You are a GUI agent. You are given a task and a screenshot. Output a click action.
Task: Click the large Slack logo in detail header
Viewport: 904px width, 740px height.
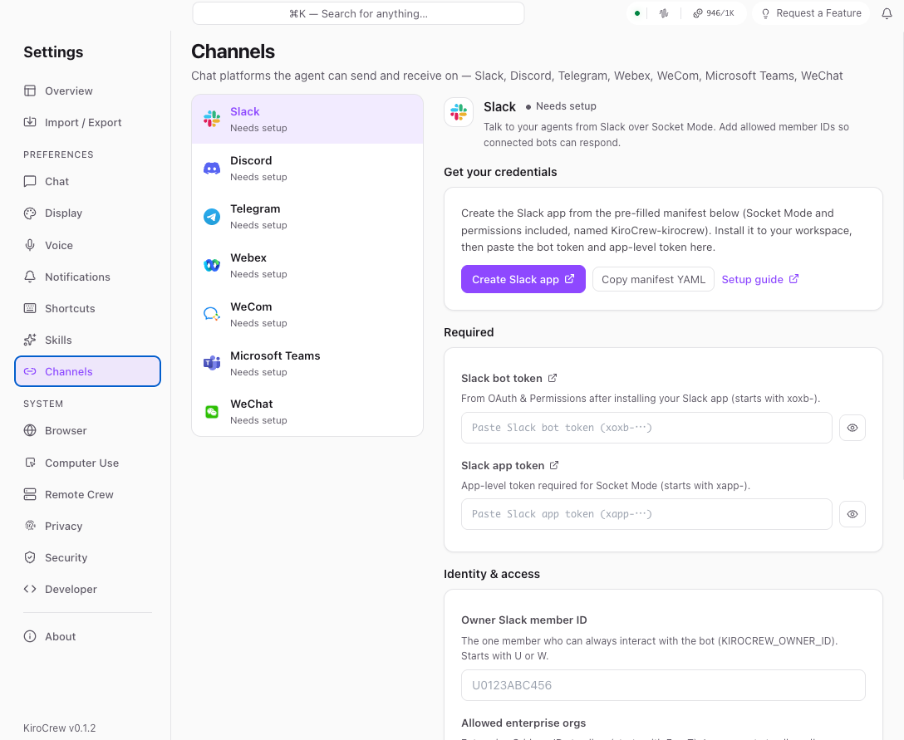point(459,112)
